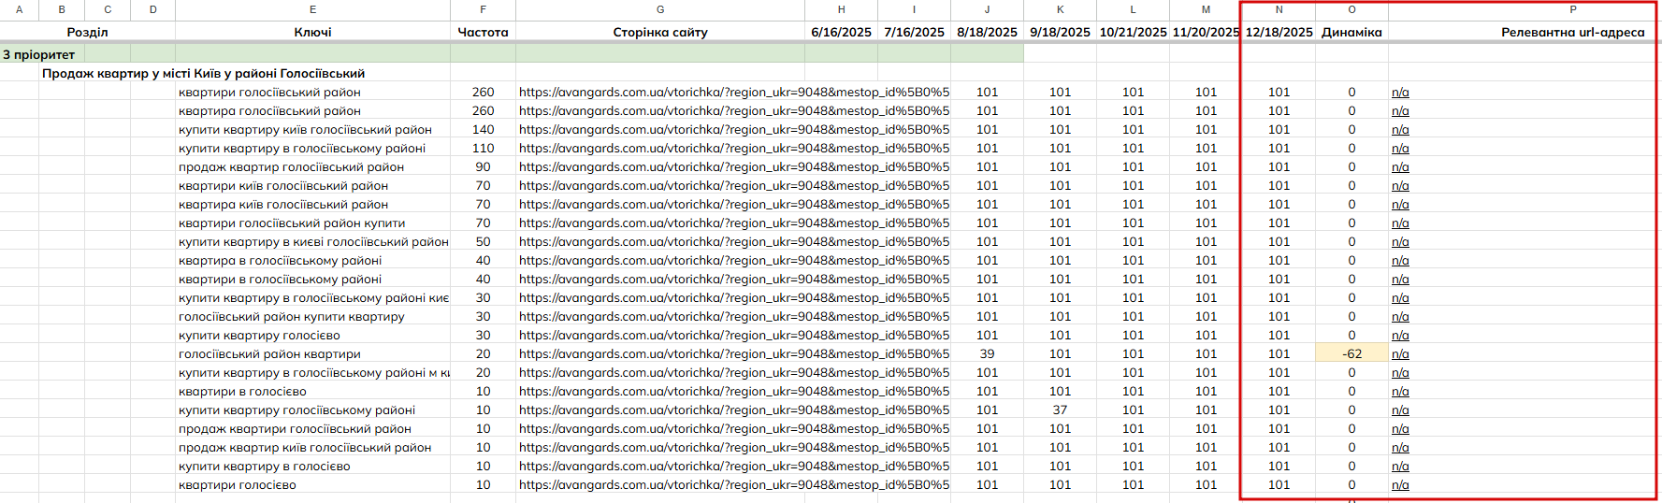The width and height of the screenshot is (1662, 503).
Task: Click the highlighted -62 dynamics cell
Action: [1351, 353]
